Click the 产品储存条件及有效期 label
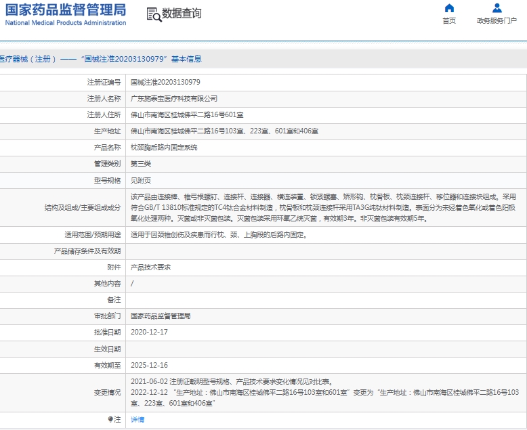This screenshot has height=430, width=527. click(87, 251)
